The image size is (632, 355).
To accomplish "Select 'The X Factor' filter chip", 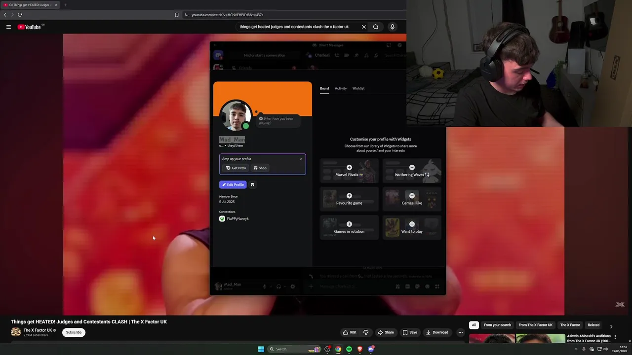I will click(570, 325).
